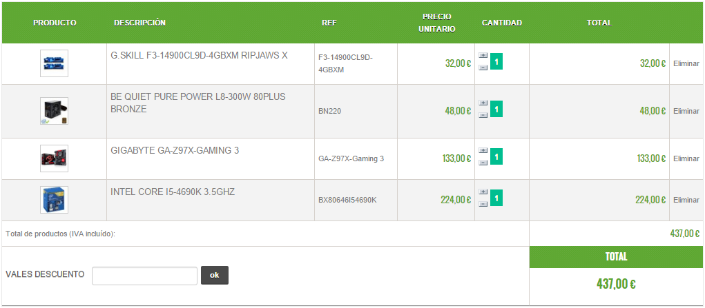
Task: Open the Intel Core i5 box thumbnail
Action: pyautogui.click(x=54, y=200)
